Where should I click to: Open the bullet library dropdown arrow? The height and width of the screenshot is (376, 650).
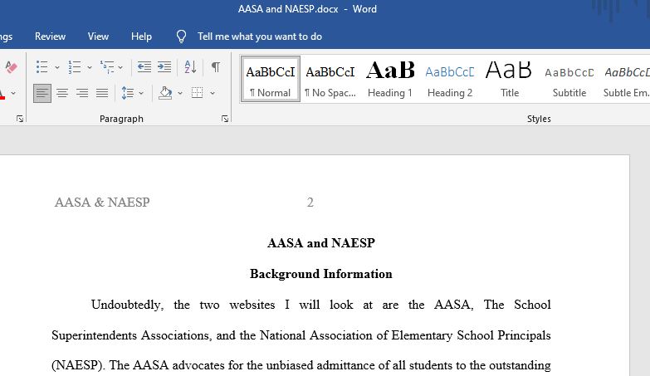tap(56, 67)
